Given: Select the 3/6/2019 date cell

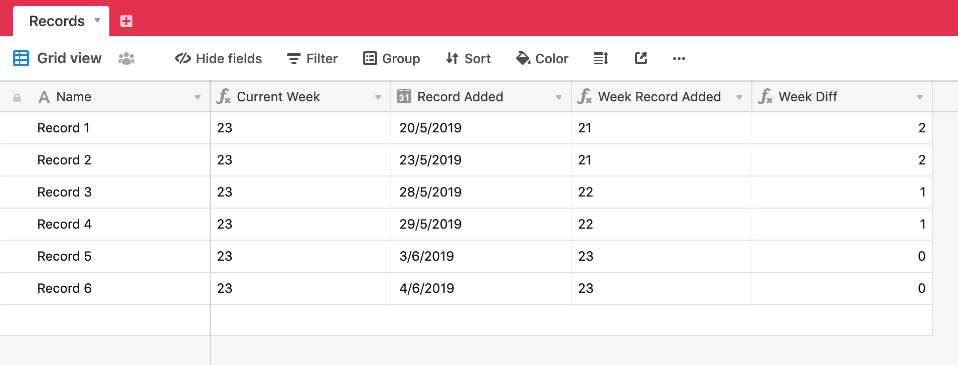Looking at the screenshot, I should point(481,256).
